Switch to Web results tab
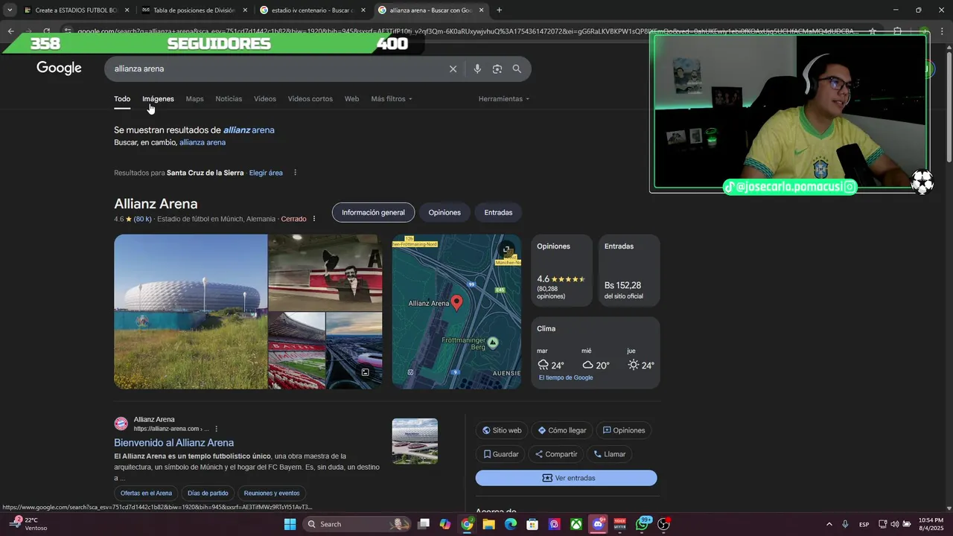953x536 pixels. pyautogui.click(x=351, y=99)
